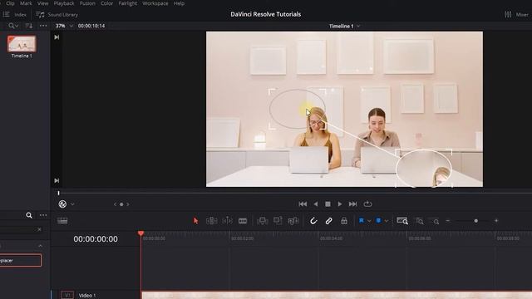
Task: Expand the viewer overlay mode dropdown arrow
Action: point(72,204)
